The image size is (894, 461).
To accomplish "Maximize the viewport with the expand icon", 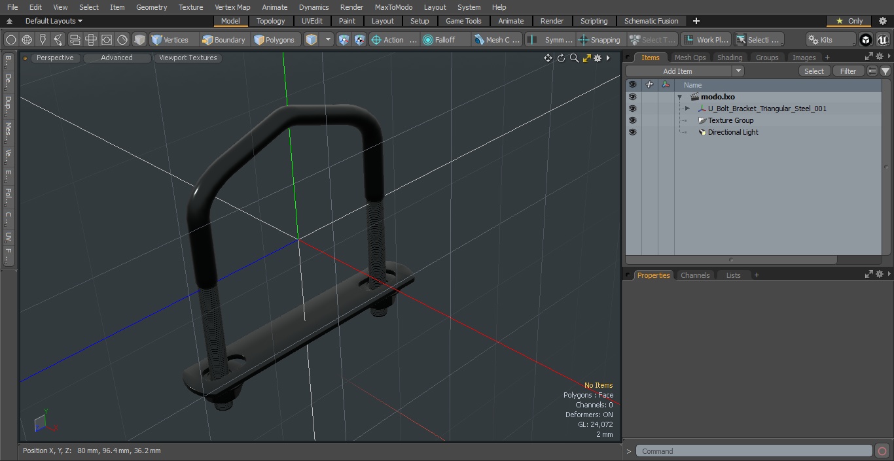I will [x=586, y=58].
